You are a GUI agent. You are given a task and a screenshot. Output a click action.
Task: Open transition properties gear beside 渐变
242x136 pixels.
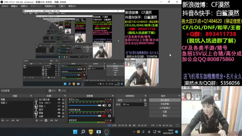click(145, 100)
